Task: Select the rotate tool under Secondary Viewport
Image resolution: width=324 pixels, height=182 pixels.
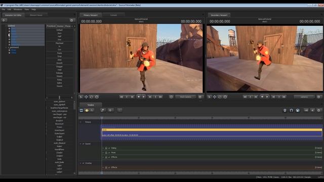Action: (x=220, y=97)
